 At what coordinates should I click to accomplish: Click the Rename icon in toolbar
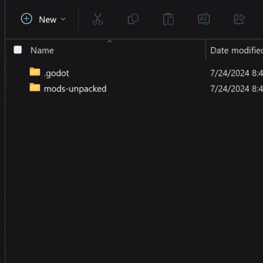[204, 19]
